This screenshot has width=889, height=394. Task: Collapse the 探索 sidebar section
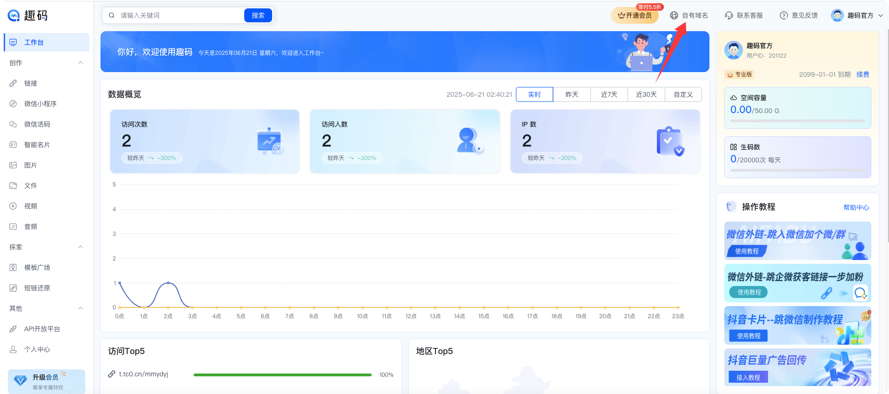80,247
